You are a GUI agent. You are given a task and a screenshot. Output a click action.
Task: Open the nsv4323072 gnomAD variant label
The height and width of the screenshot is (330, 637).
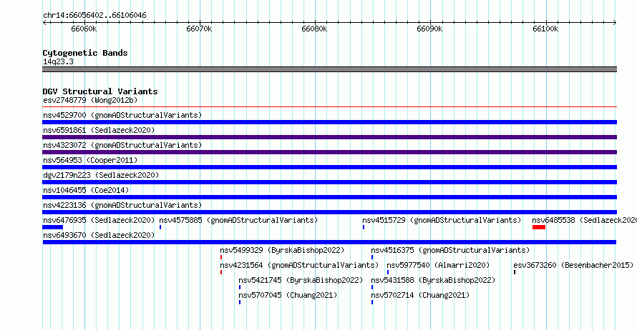point(122,145)
